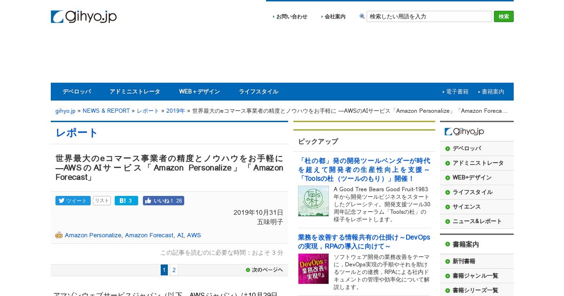Open 書籍案内 in the blue navbar

click(x=493, y=92)
